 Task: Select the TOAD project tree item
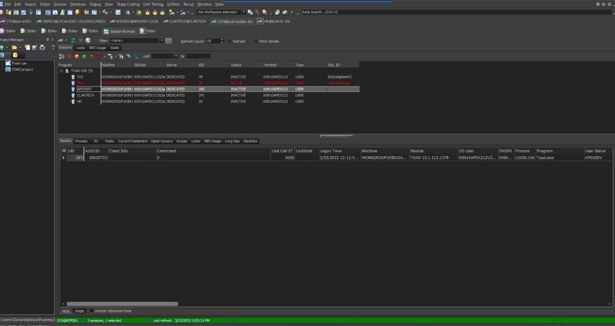point(22,69)
